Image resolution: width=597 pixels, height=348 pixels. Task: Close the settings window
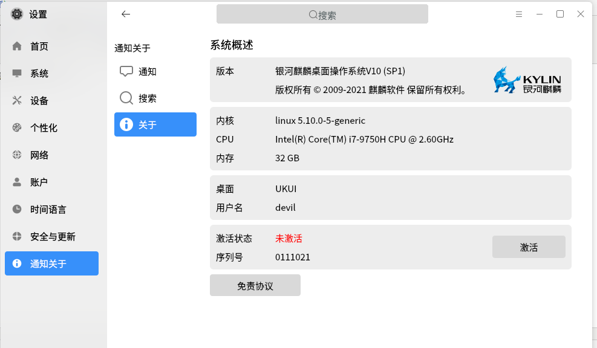pos(581,14)
